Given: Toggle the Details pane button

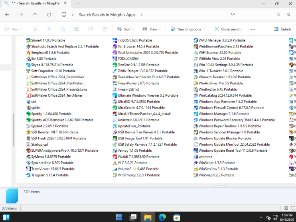Looking at the screenshot, I should coord(282,29).
